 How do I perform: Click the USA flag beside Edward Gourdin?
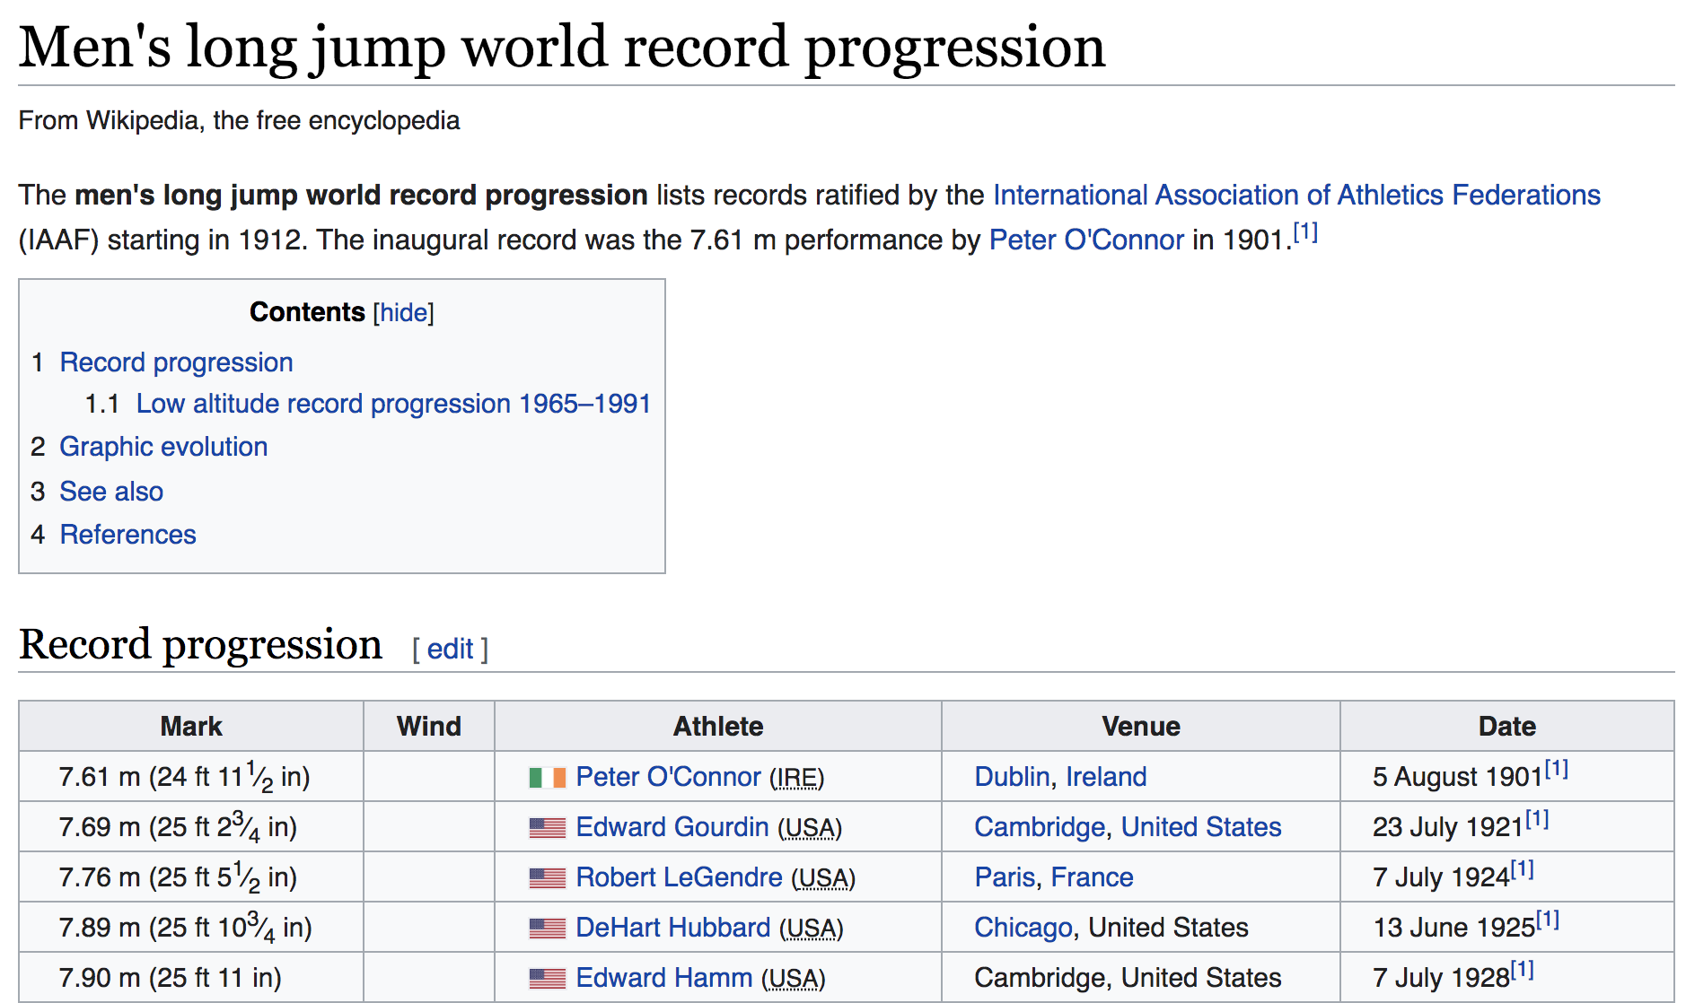(x=547, y=827)
